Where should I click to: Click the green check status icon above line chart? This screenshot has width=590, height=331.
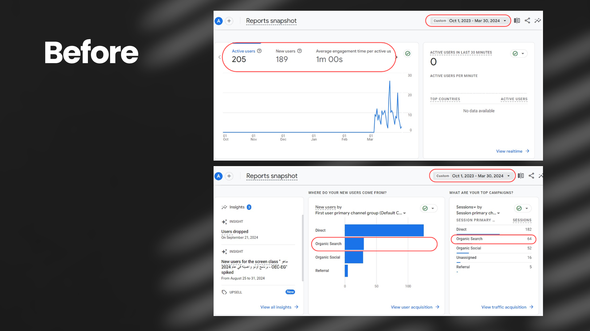[408, 54]
